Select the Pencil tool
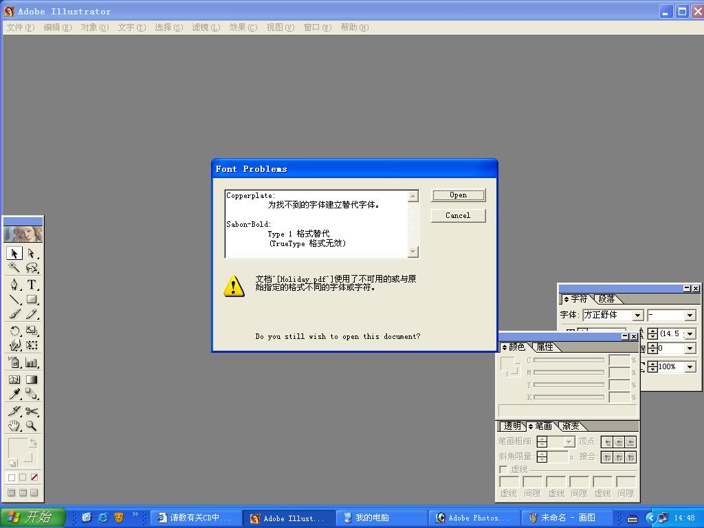 (x=32, y=314)
